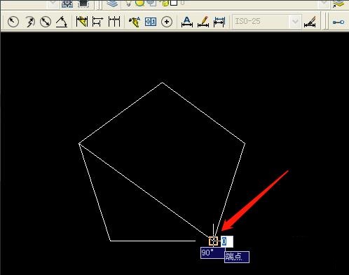Click the Dimension Text Edit pencil icon
Viewport: 349px width, 275px height.
pyautogui.click(x=203, y=22)
